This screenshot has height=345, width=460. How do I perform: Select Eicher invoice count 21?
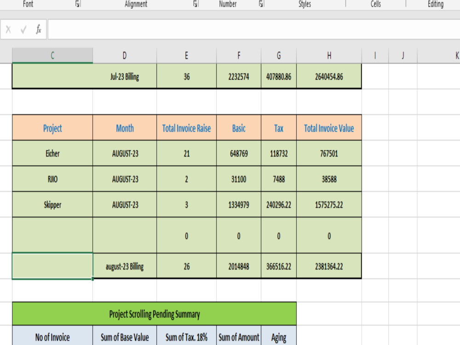187,154
